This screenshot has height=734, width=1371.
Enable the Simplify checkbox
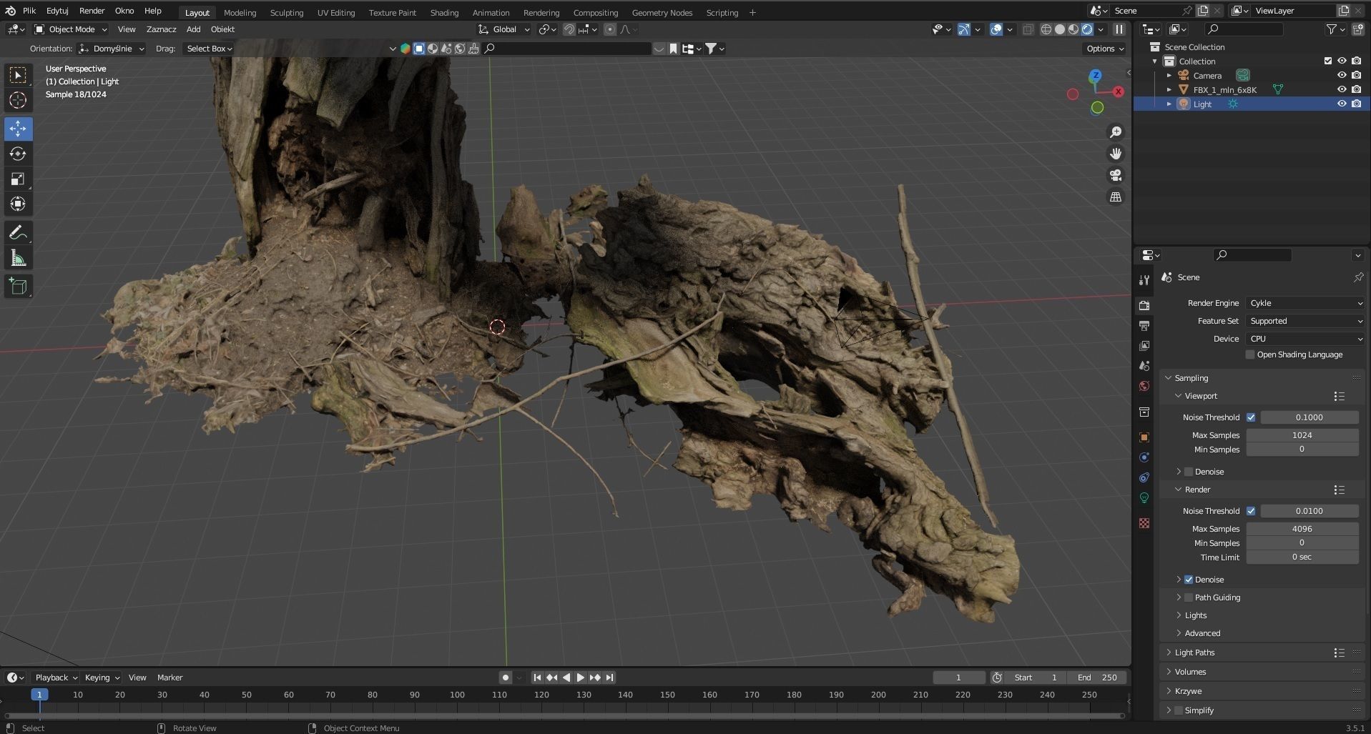click(x=1179, y=710)
